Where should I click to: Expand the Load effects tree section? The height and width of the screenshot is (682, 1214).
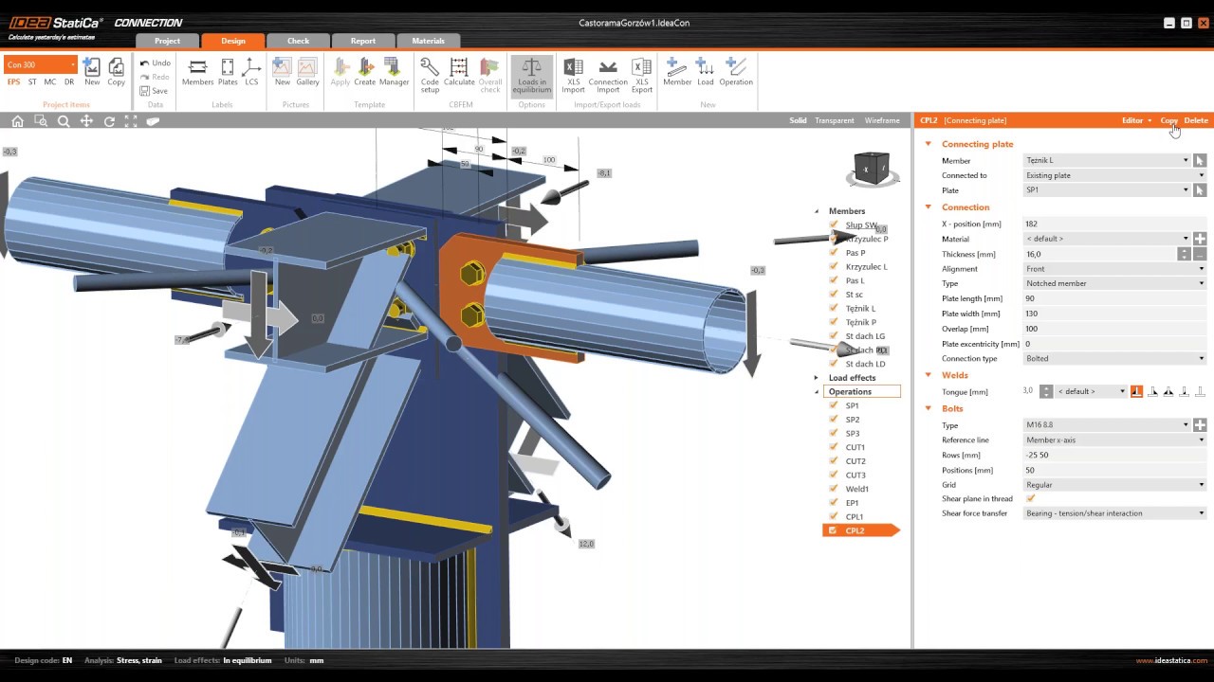pos(816,378)
